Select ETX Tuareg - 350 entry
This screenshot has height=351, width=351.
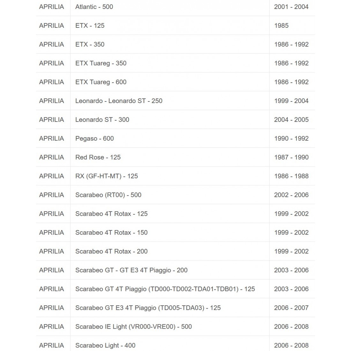pos(101,63)
